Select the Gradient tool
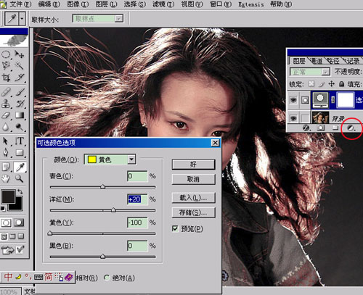Screen dimensions: 363x295 tap(20, 115)
